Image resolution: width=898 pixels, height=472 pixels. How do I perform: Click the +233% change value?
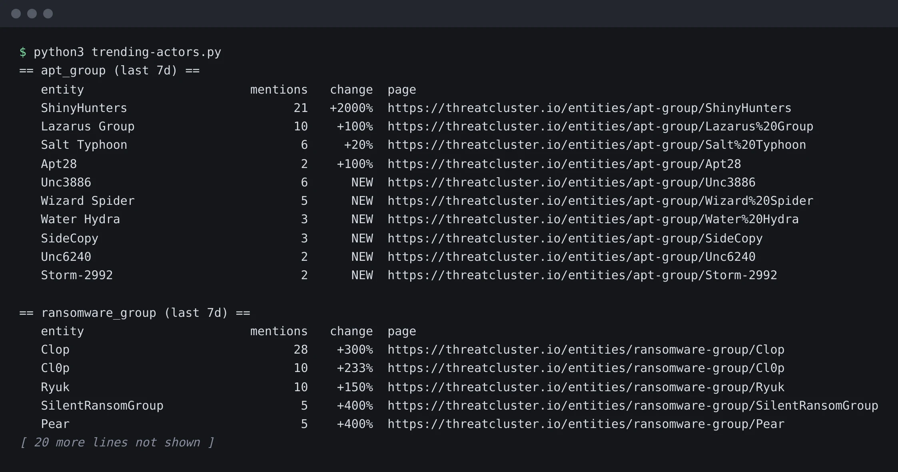pyautogui.click(x=355, y=368)
